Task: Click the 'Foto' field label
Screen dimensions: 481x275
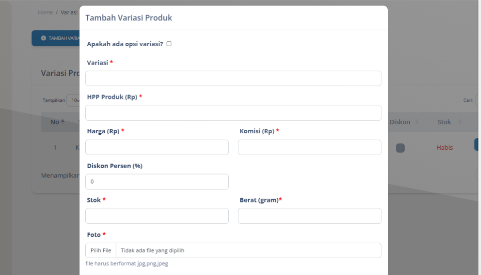Action: (x=94, y=235)
